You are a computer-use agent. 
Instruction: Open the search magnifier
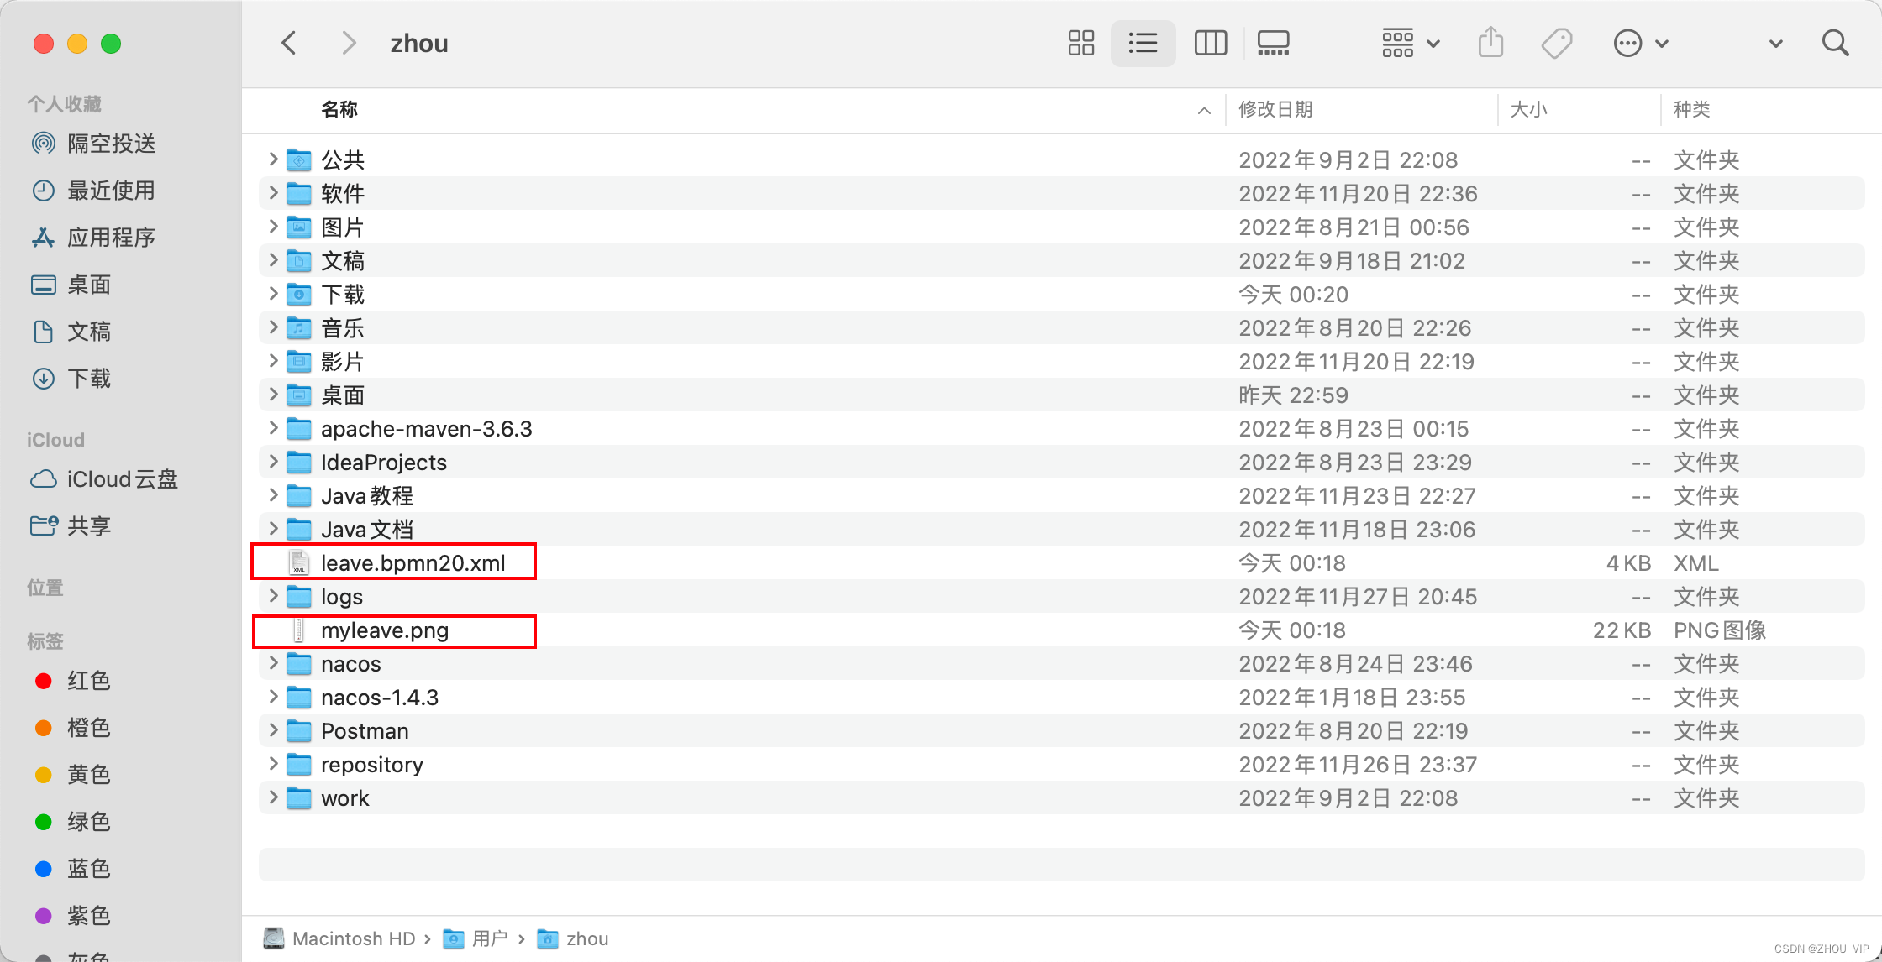point(1835,43)
